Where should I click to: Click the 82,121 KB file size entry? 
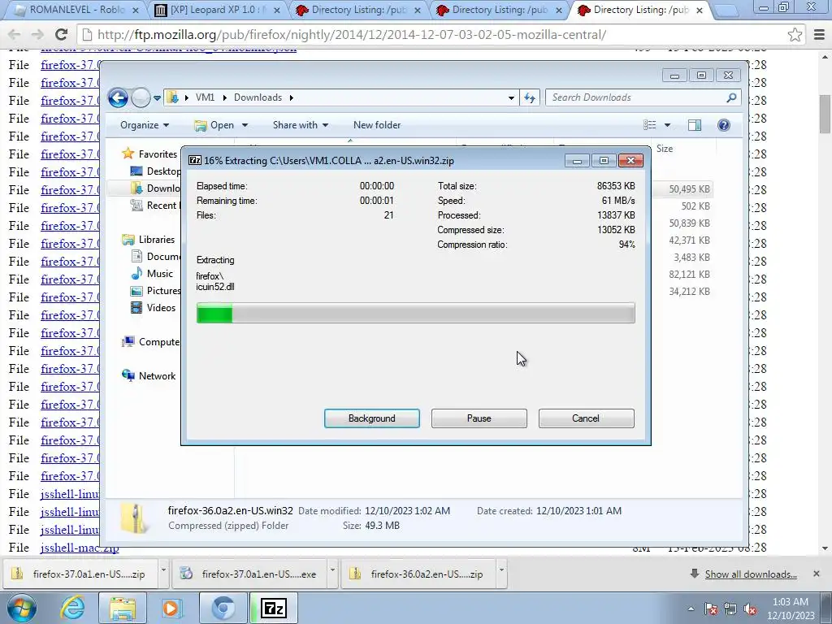pyautogui.click(x=689, y=275)
